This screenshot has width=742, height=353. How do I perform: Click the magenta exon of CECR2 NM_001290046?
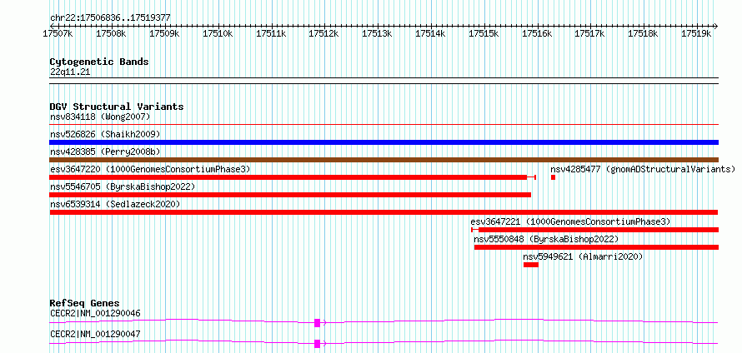click(x=318, y=323)
